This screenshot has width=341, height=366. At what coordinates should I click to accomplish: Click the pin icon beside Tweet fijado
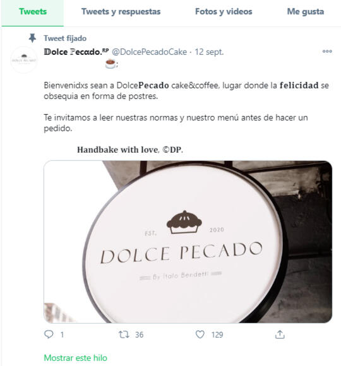coord(32,38)
